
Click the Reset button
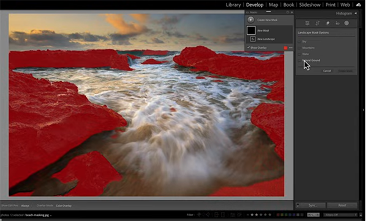342,205
